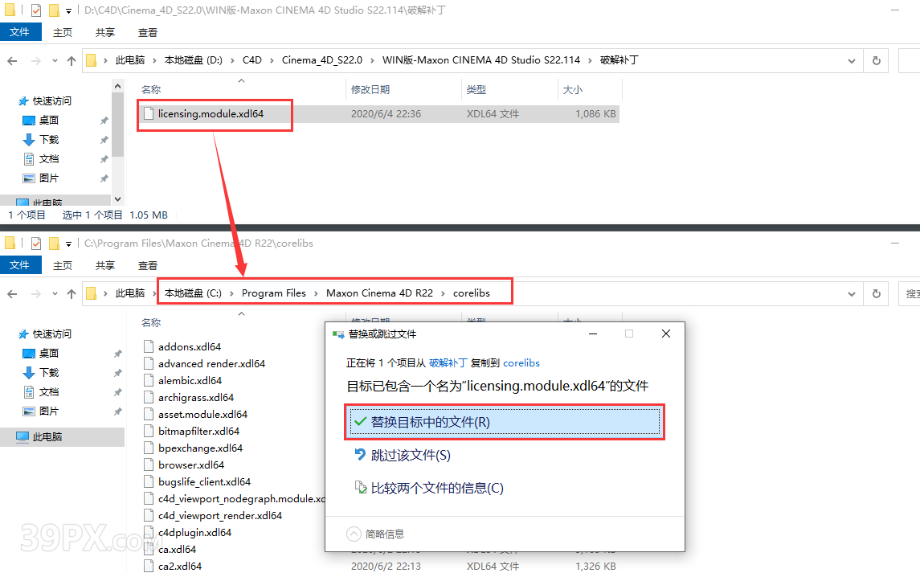Open 桌面 desktop shortcut in bottom sidebar

point(49,354)
